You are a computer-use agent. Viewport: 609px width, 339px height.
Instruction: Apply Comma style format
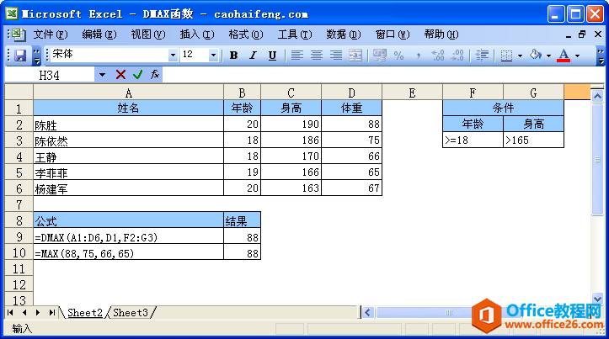(x=419, y=56)
